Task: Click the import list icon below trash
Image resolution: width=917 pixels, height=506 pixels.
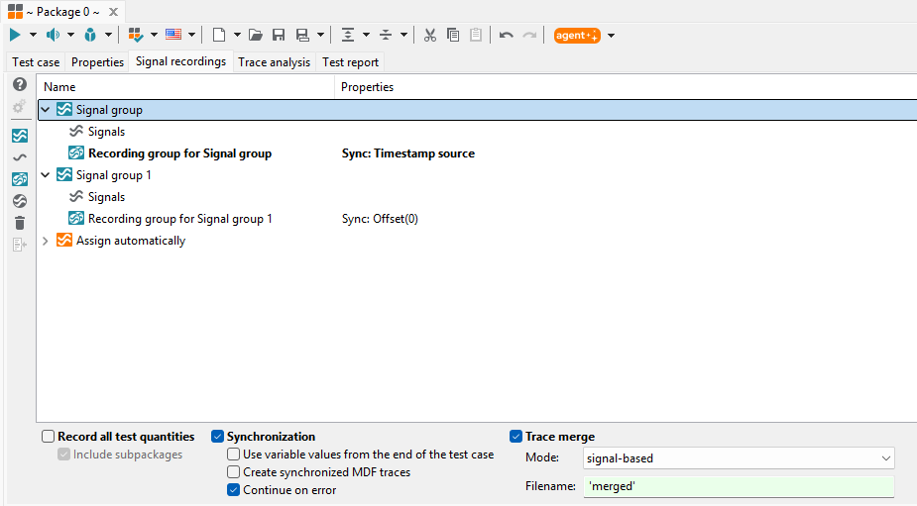Action: (19, 245)
